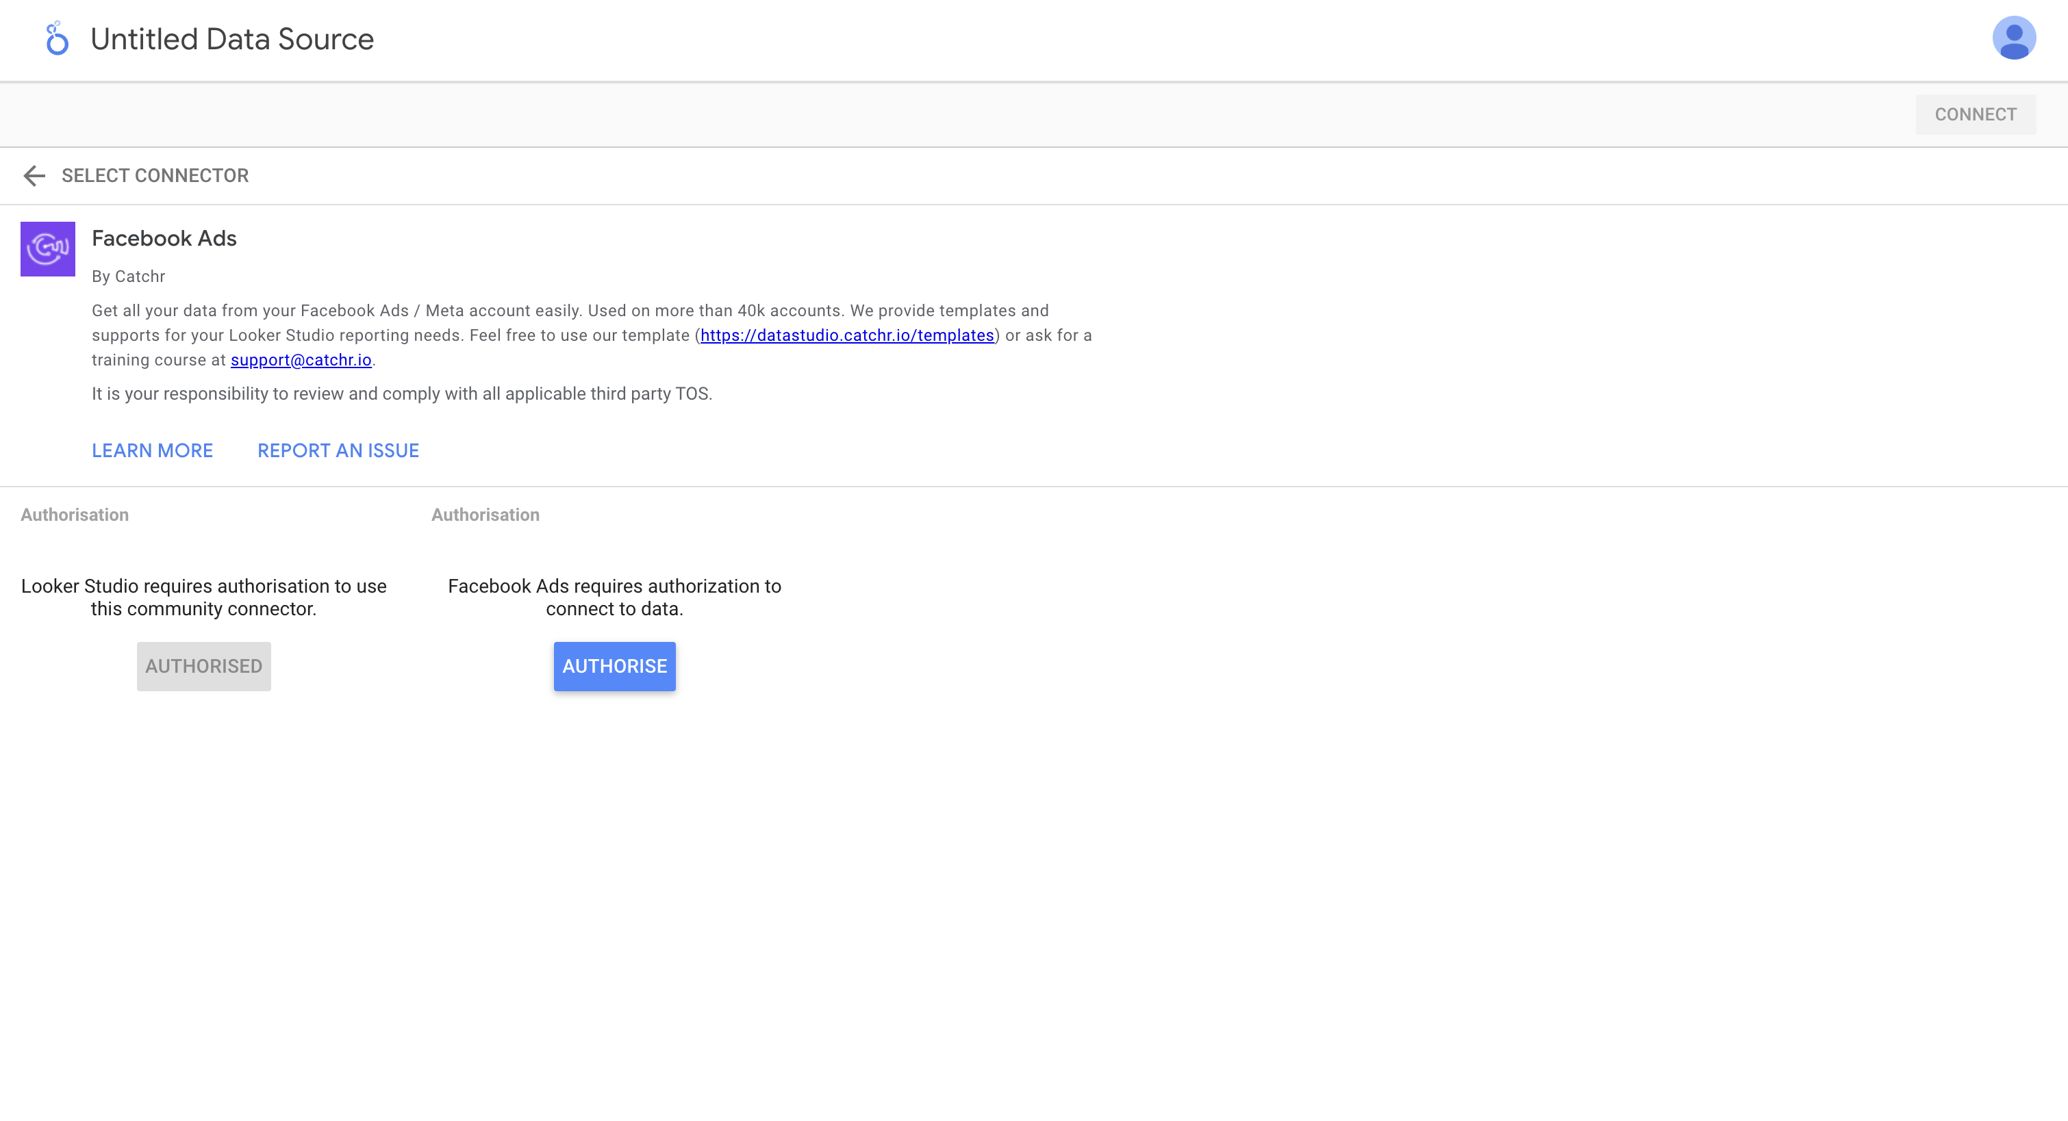Click the Facebook Ads requires authorization message
This screenshot has width=2068, height=1121.
click(614, 597)
